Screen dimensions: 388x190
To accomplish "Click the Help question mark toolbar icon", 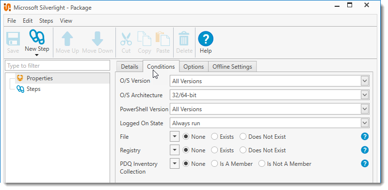I will coord(206,39).
